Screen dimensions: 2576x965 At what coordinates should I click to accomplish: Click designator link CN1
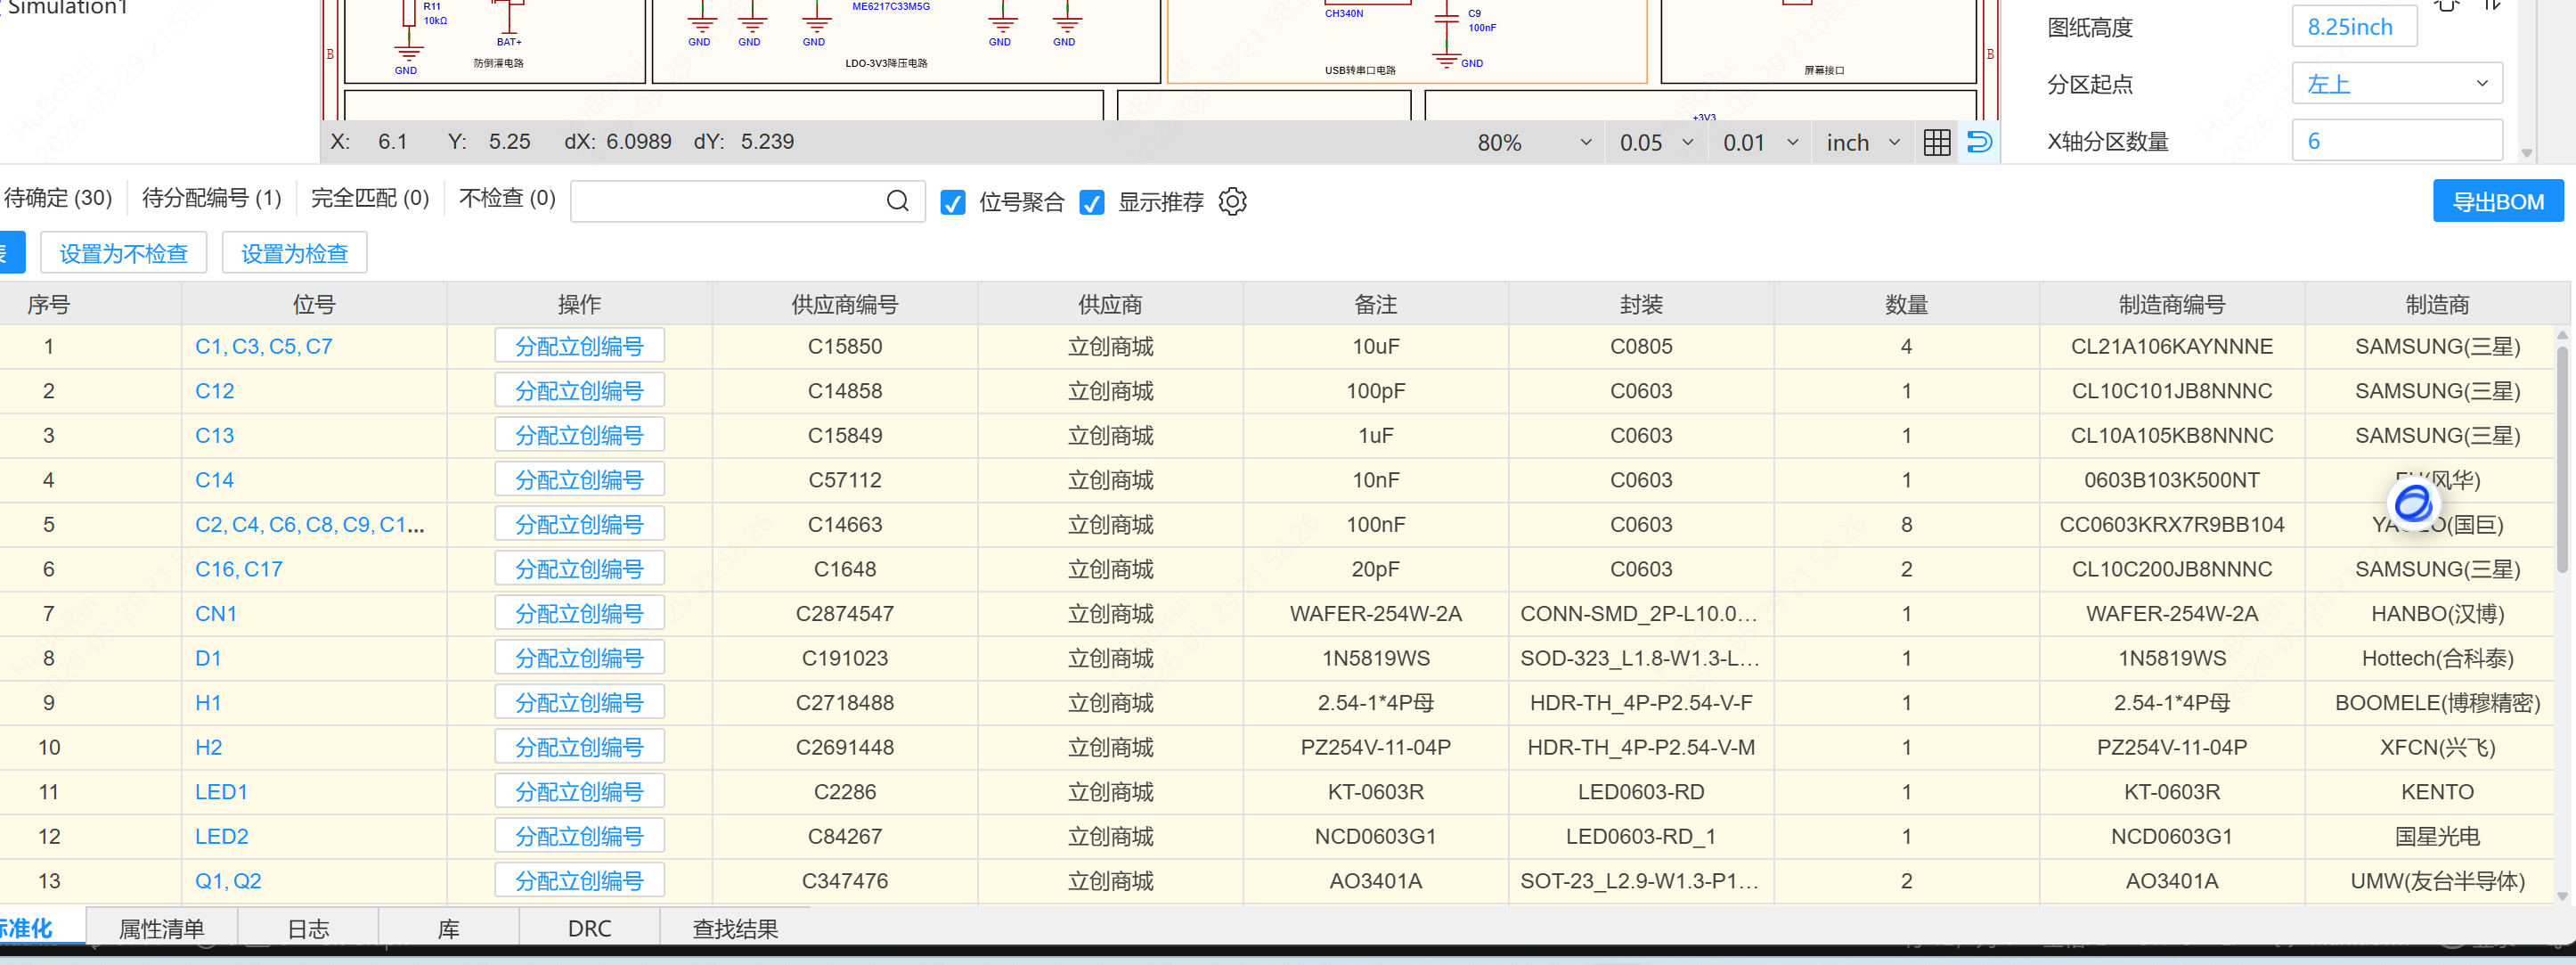point(216,614)
